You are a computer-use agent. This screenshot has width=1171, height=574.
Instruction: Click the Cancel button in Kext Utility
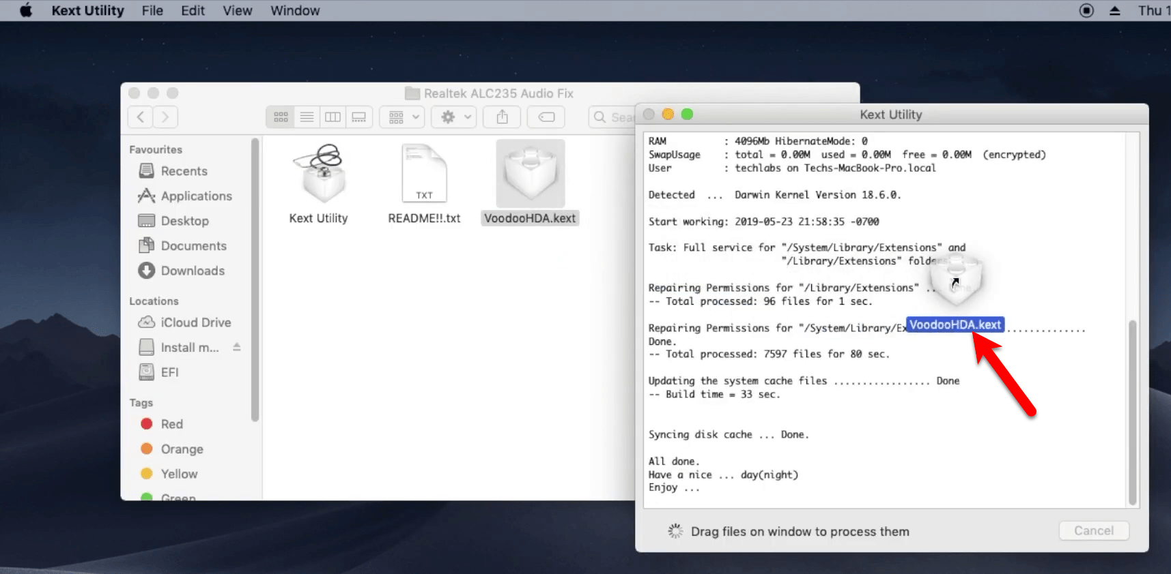pos(1094,530)
